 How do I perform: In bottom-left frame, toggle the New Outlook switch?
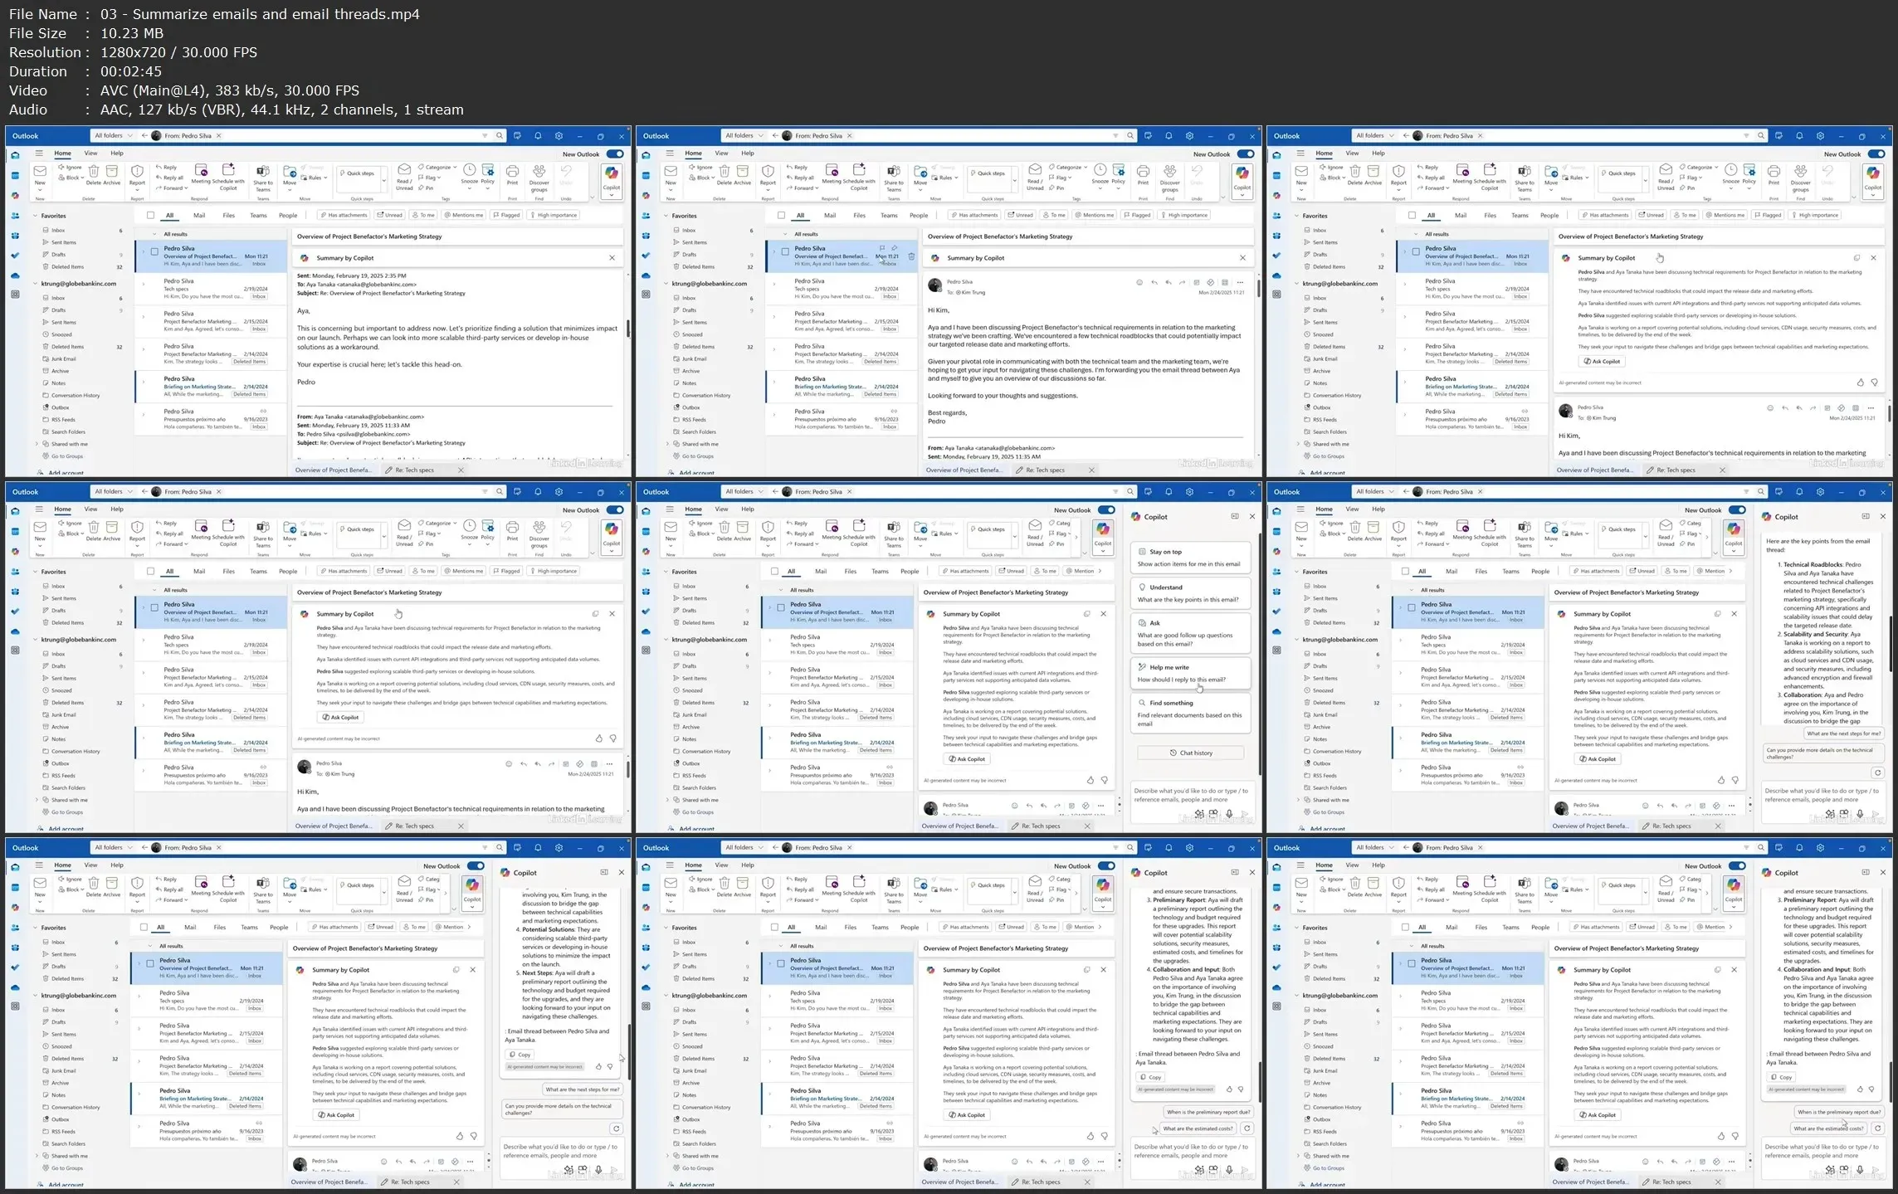pyautogui.click(x=476, y=866)
